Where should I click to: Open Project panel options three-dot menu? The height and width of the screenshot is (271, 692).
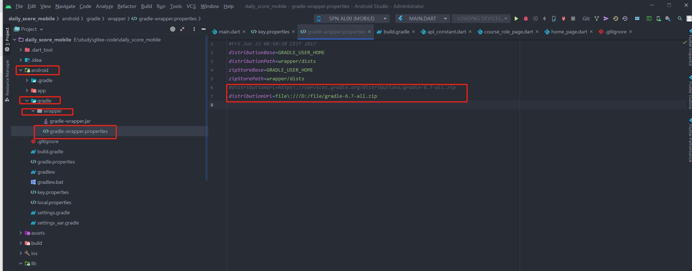click(x=194, y=29)
